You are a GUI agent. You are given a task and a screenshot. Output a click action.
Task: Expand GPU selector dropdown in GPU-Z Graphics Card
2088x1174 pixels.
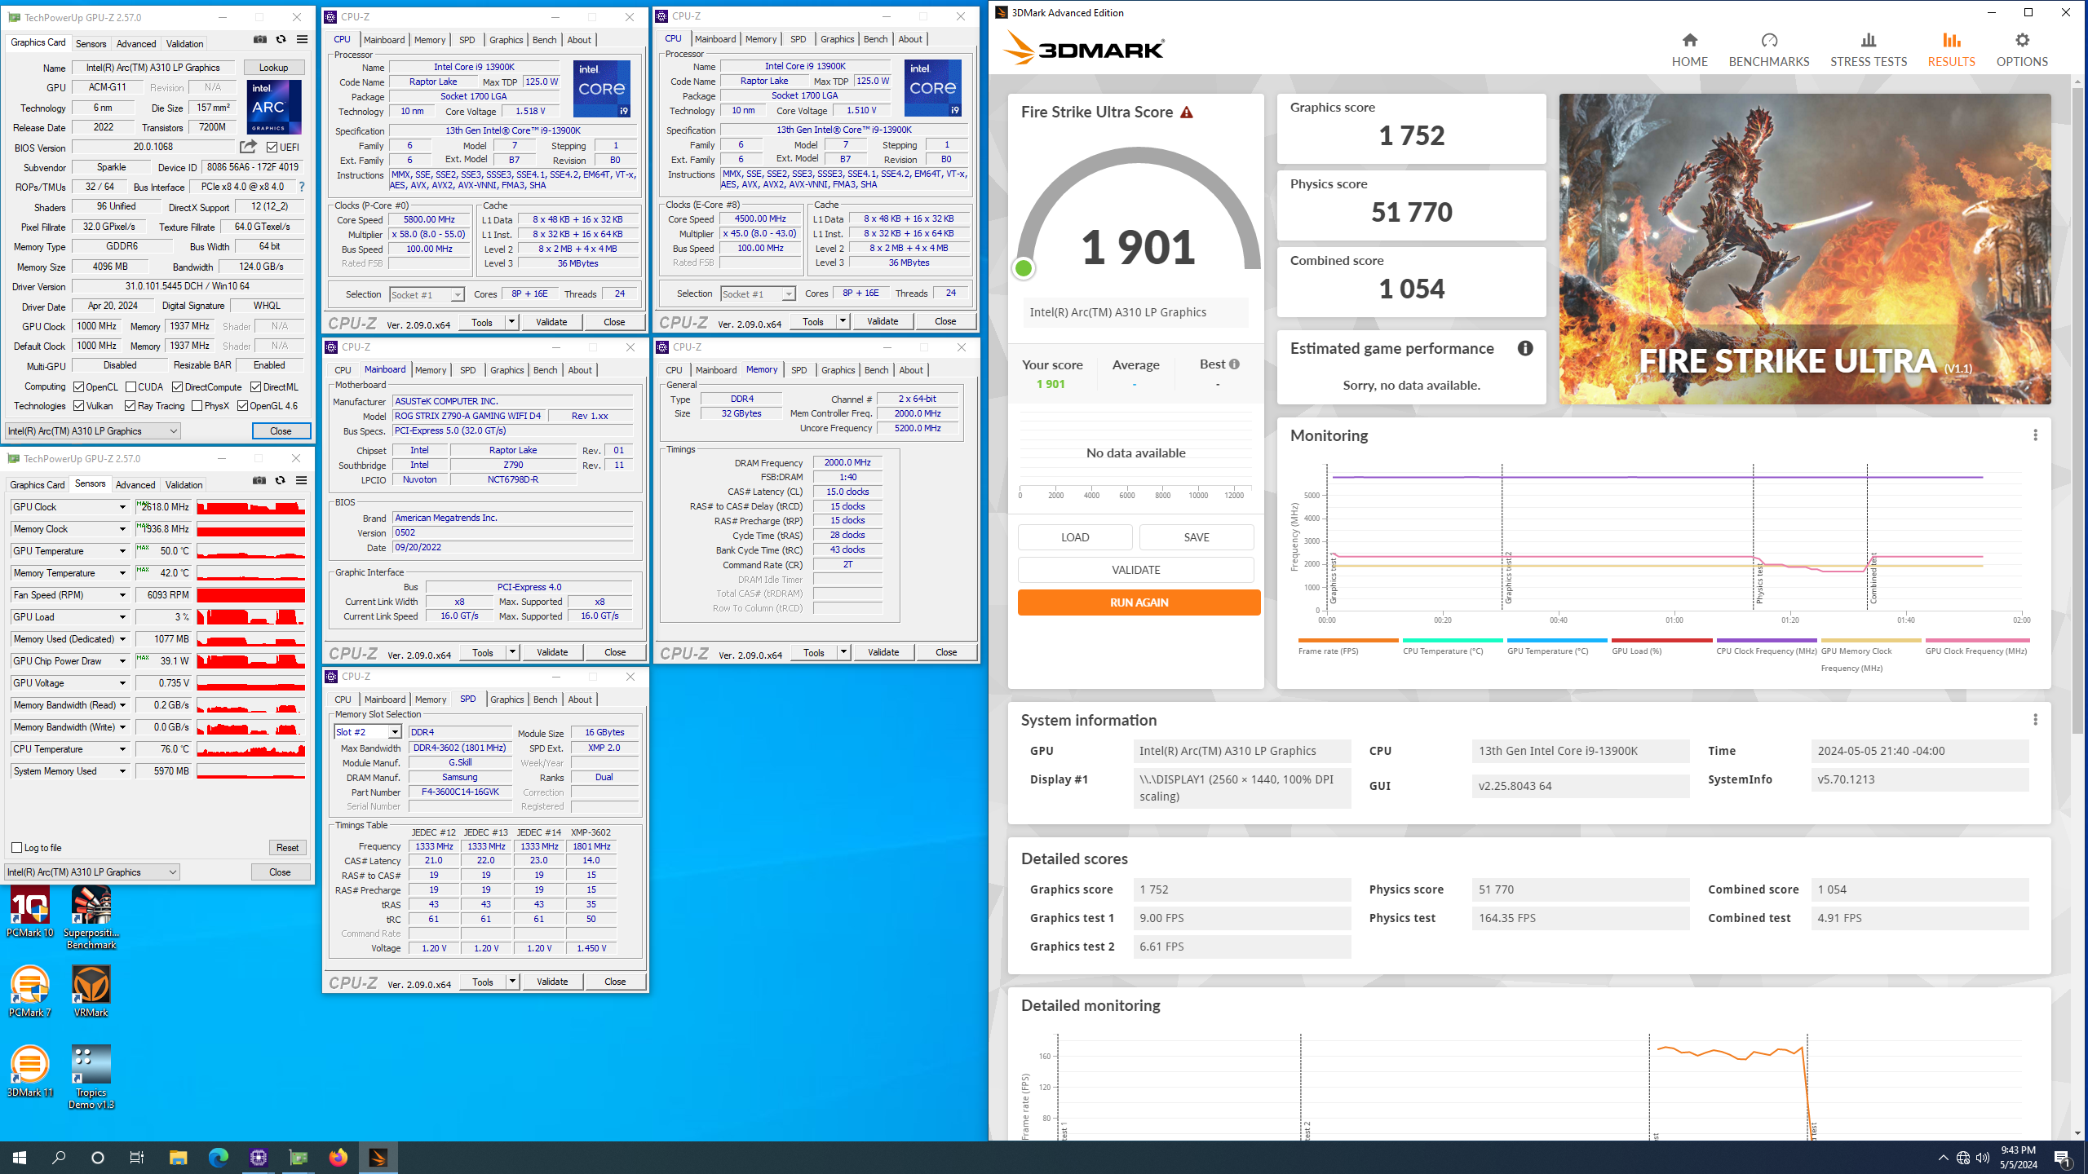click(93, 431)
